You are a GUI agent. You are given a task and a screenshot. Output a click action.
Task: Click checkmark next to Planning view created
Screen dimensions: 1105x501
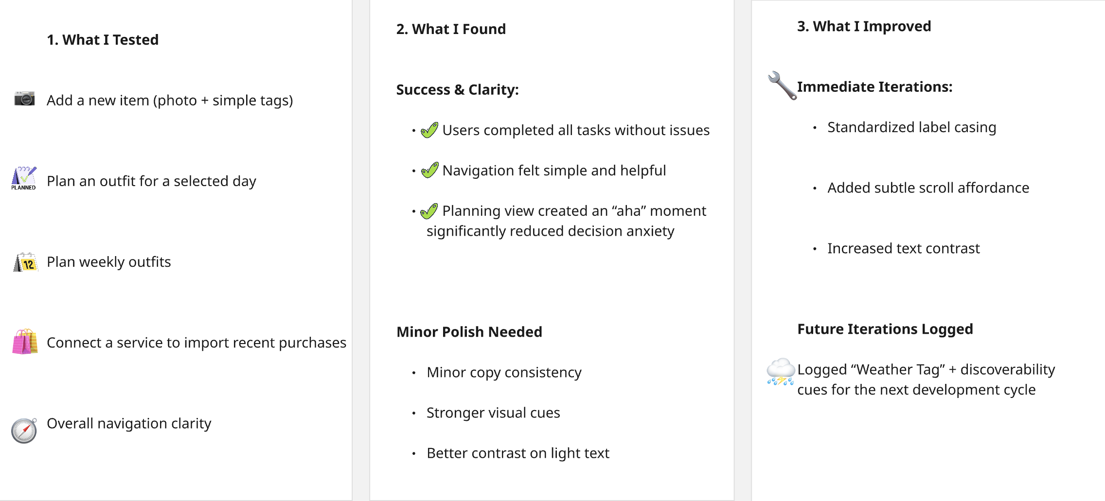(x=429, y=211)
